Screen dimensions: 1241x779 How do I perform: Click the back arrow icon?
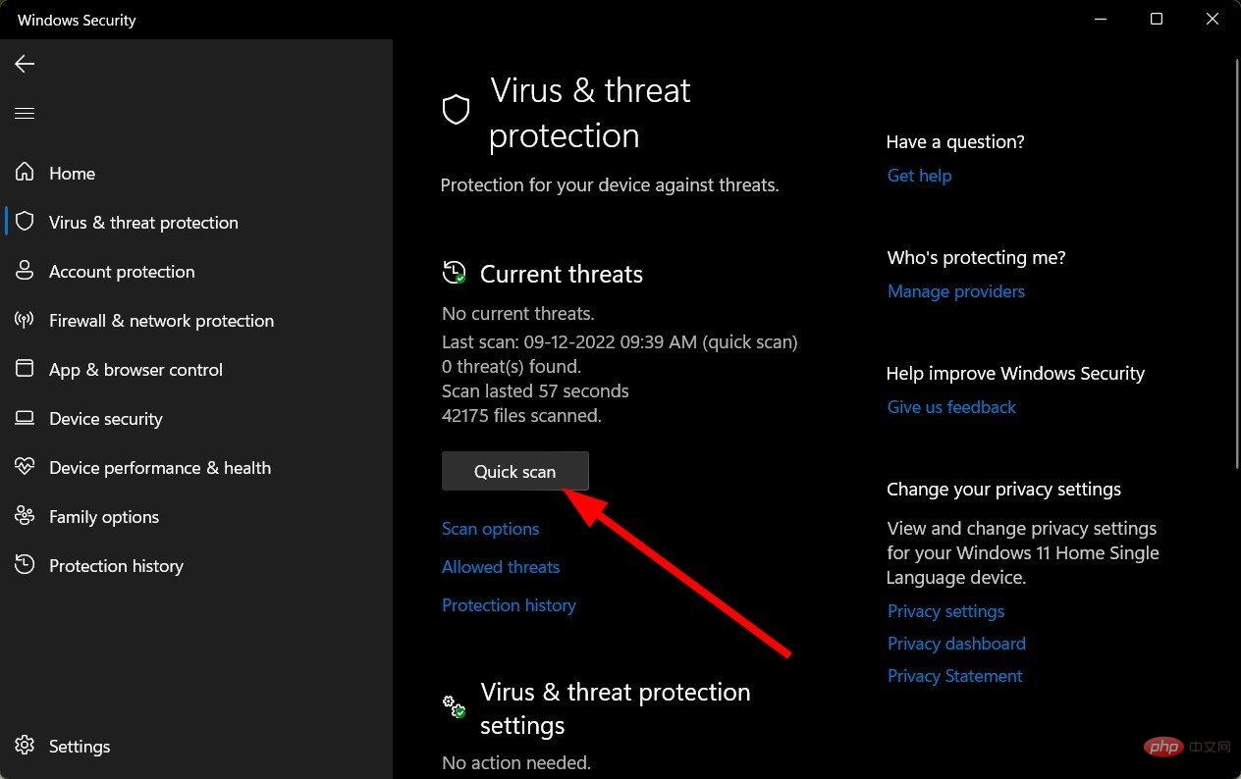25,64
